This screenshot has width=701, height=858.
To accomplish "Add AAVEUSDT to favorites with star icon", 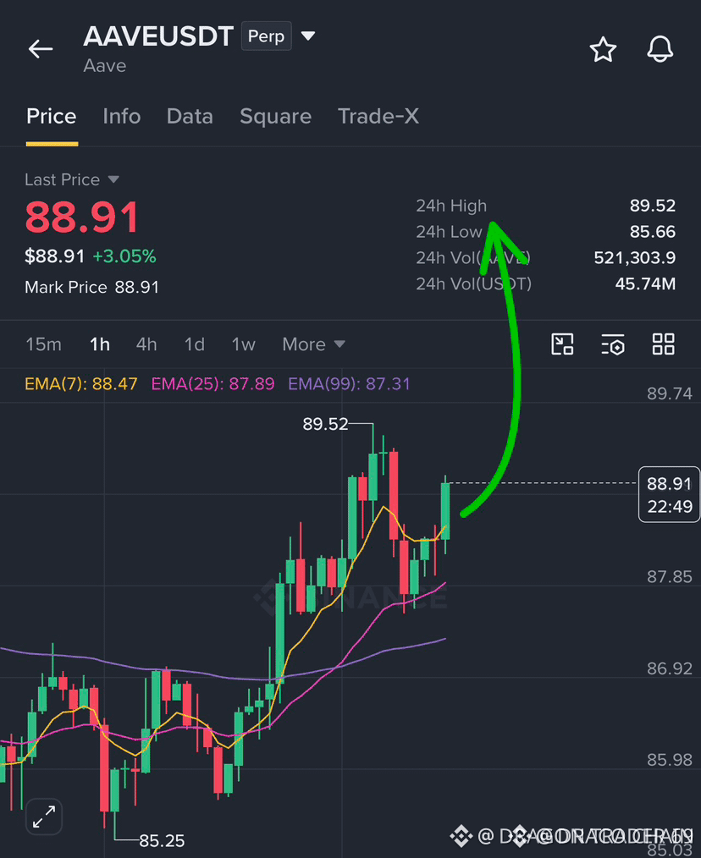I will [x=603, y=49].
